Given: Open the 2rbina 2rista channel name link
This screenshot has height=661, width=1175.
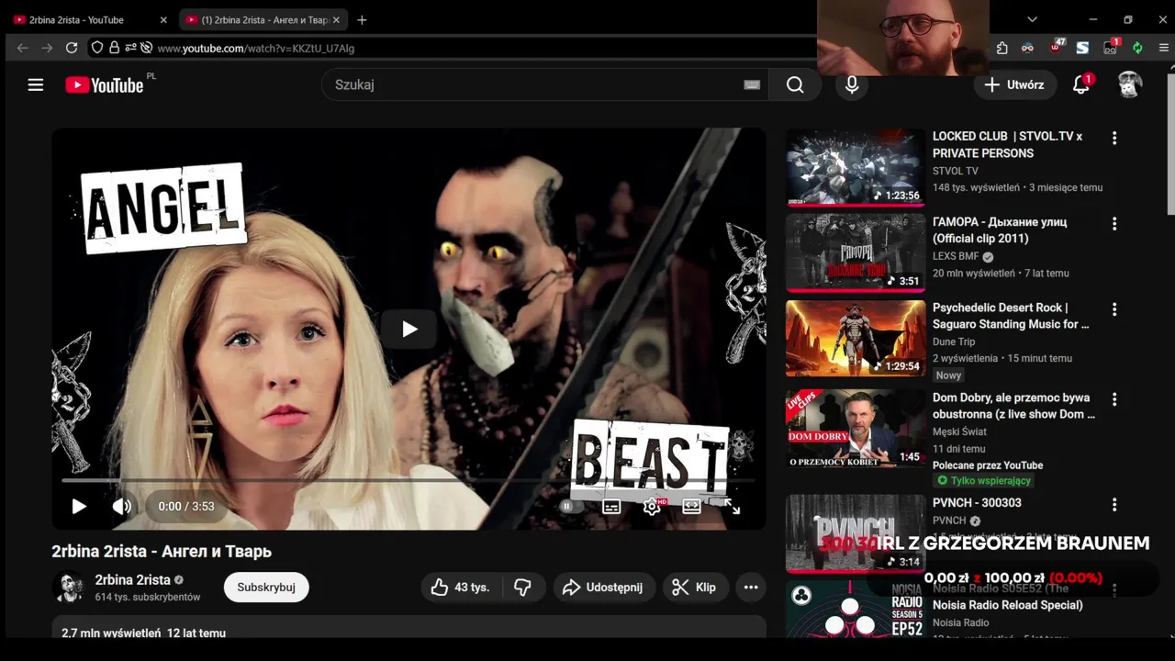Looking at the screenshot, I should pyautogui.click(x=133, y=579).
